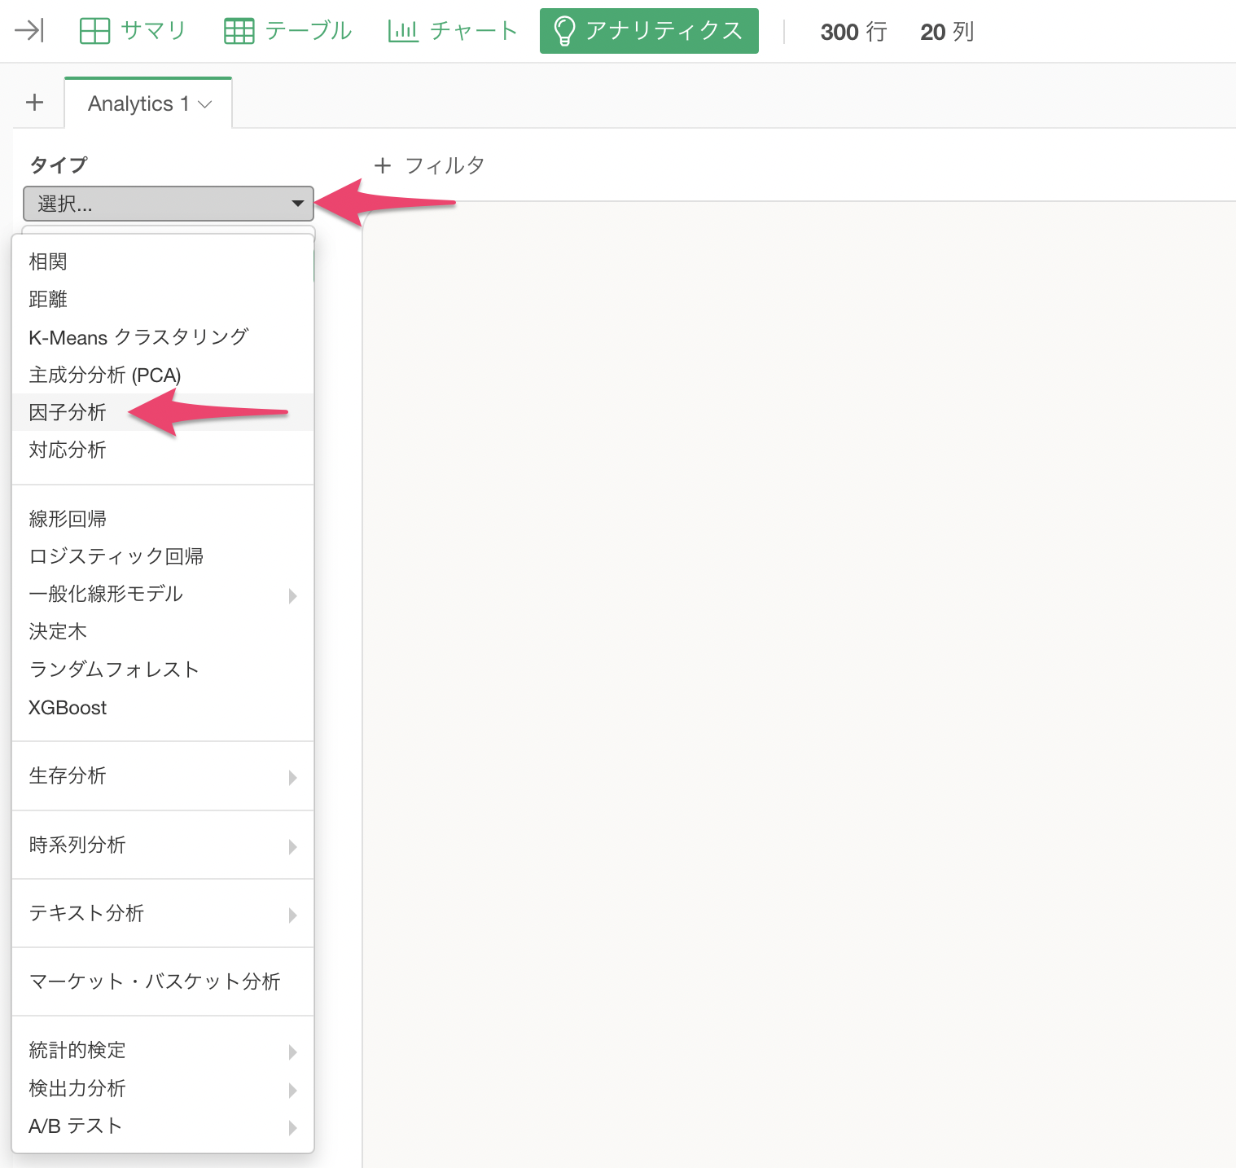Choose 相関 from the type list
The height and width of the screenshot is (1168, 1236).
point(163,261)
